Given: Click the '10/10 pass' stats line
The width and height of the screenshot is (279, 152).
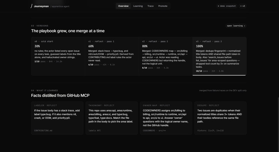Looking at the screenshot, I should (210, 71).
